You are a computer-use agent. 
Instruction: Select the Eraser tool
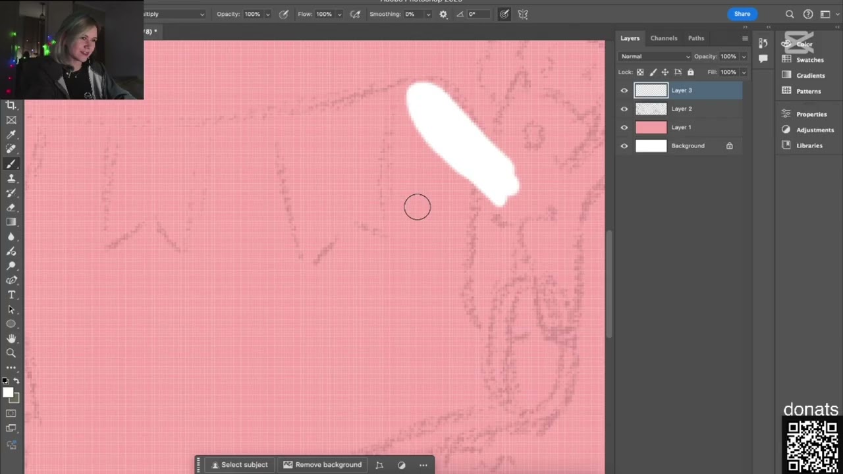(x=11, y=207)
